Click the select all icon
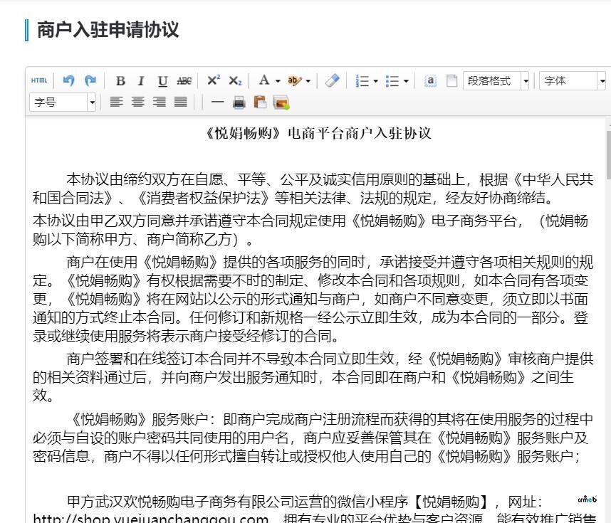This screenshot has width=611, height=523. point(430,80)
